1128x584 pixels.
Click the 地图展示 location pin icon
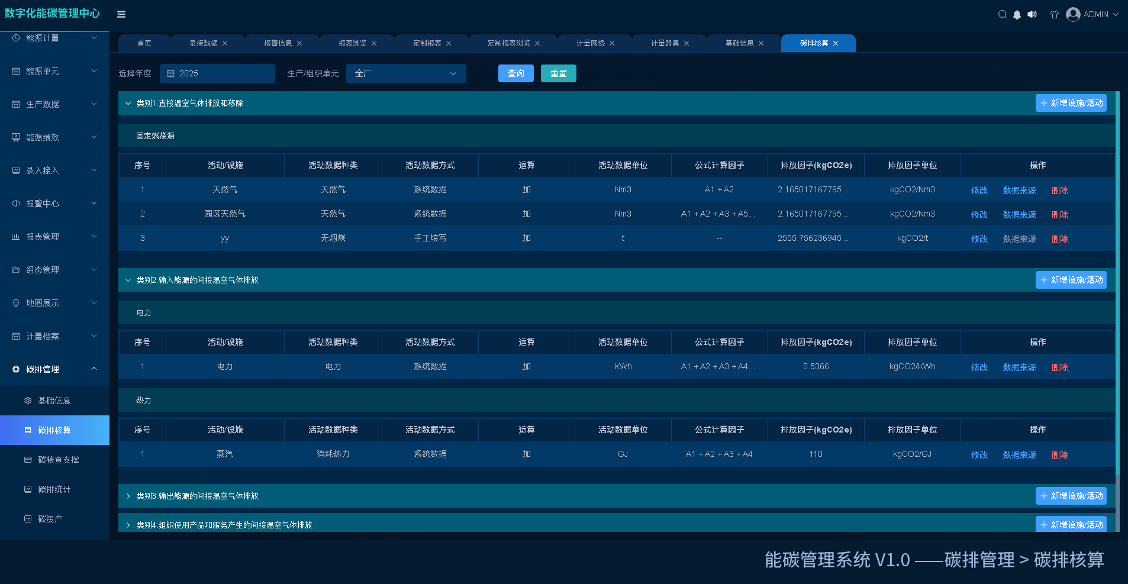pos(16,303)
